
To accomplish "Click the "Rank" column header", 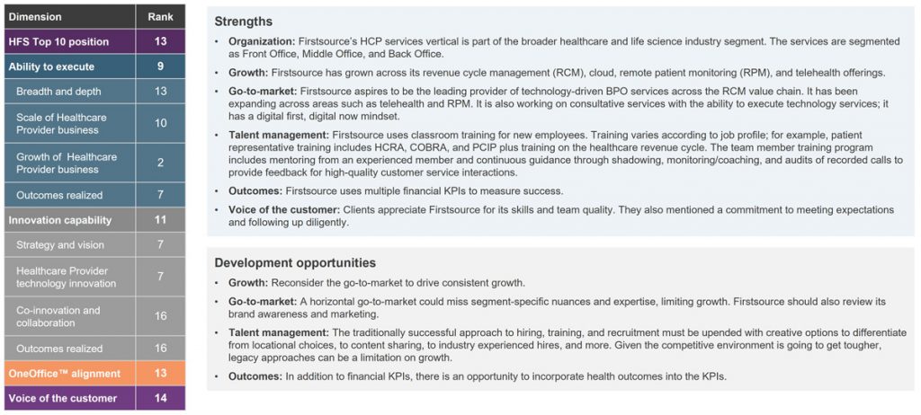I will coord(160,17).
